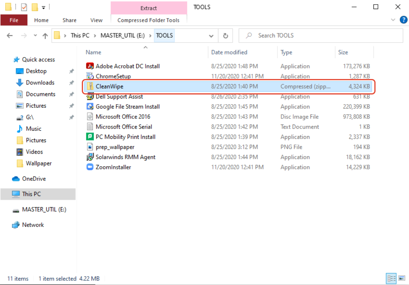The height and width of the screenshot is (285, 409).
Task: Select Music in the navigation pane
Action: point(33,129)
